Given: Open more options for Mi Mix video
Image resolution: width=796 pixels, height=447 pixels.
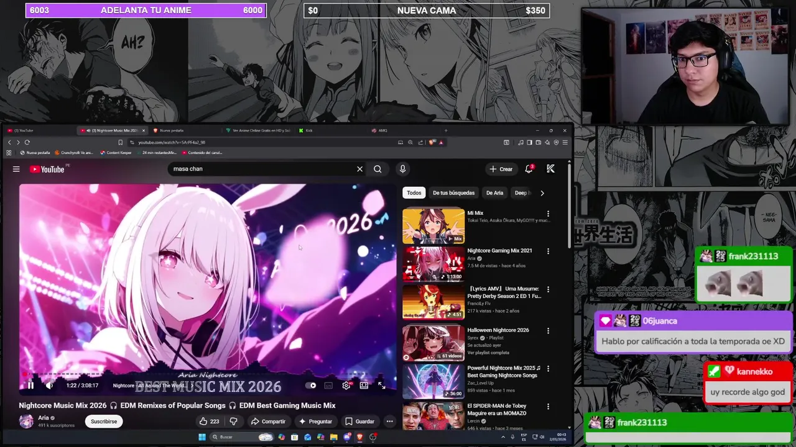Looking at the screenshot, I should (548, 214).
